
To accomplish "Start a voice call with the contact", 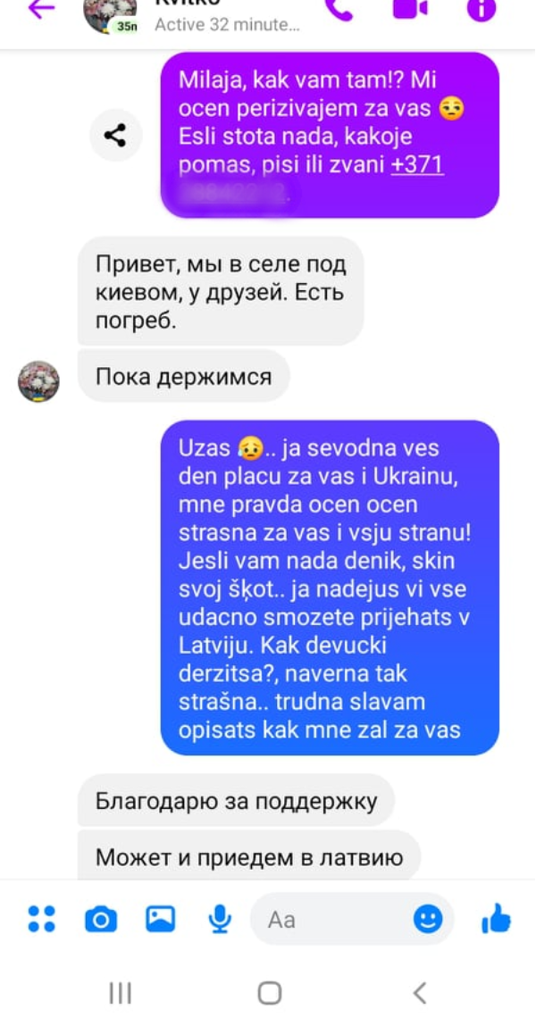I will [339, 9].
